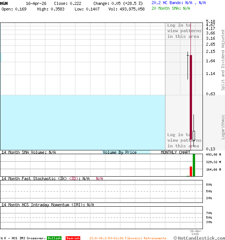Click the MONTHLY CHART label
Viewport: 225px width, 240px height.
(x=175, y=152)
